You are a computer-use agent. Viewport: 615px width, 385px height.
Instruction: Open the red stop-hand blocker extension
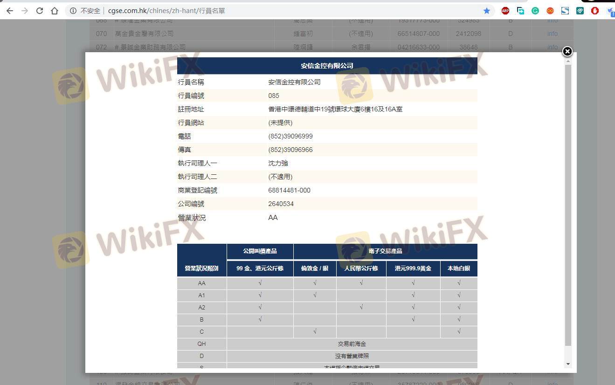click(x=595, y=11)
